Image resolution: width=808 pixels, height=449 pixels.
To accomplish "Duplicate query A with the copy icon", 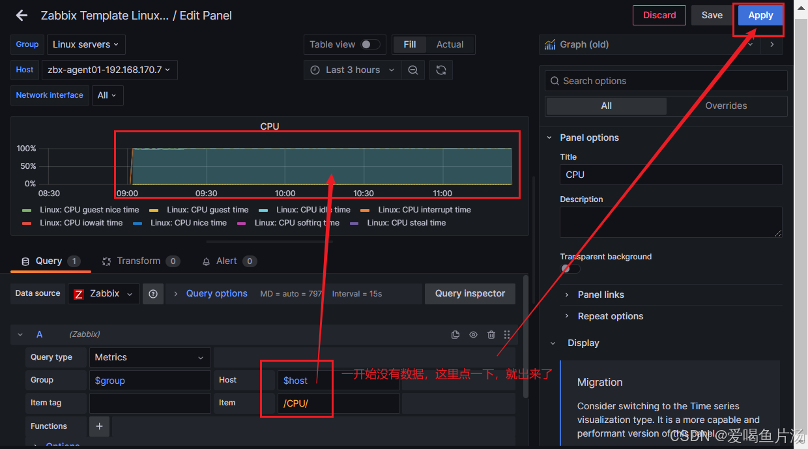I will 455,334.
